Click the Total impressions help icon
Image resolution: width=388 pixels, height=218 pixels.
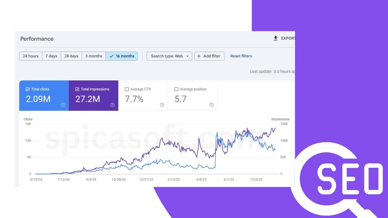(112, 105)
